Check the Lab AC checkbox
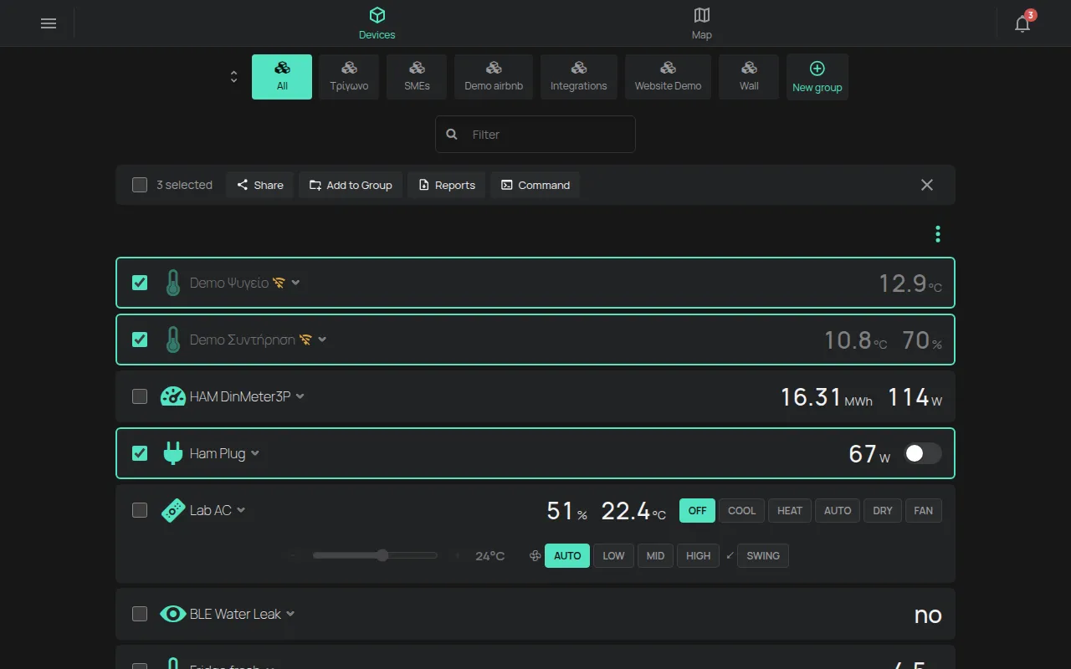This screenshot has height=669, width=1071. (140, 510)
